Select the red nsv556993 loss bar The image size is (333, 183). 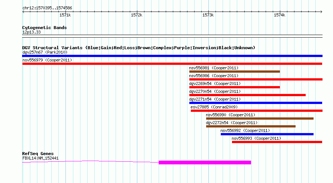coord(277,142)
